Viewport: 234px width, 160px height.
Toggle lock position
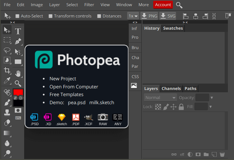click(173, 107)
